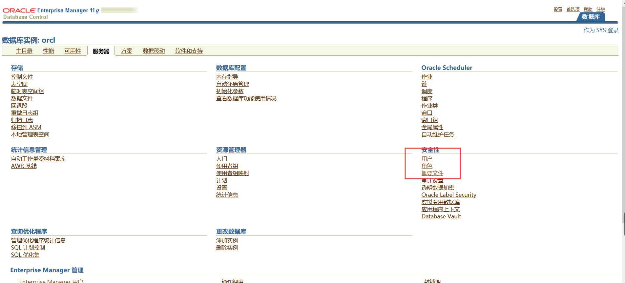Open 用户 under 安全性
This screenshot has height=283, width=625.
[x=427, y=159]
